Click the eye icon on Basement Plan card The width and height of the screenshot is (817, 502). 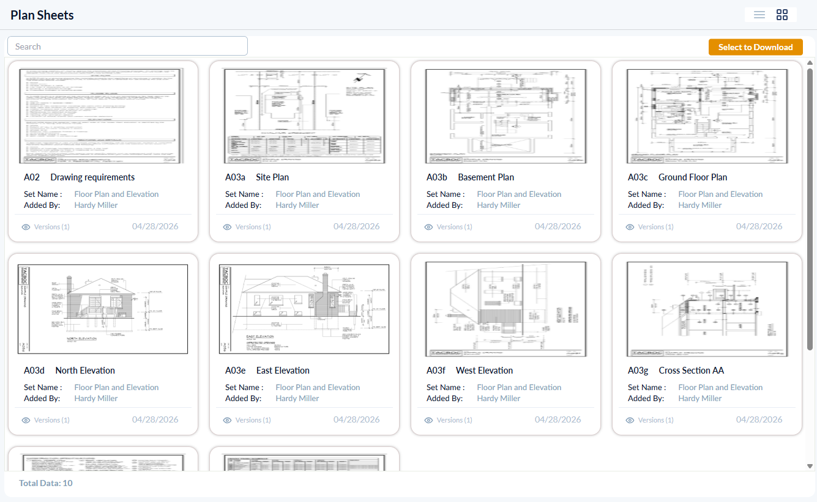pyautogui.click(x=428, y=227)
